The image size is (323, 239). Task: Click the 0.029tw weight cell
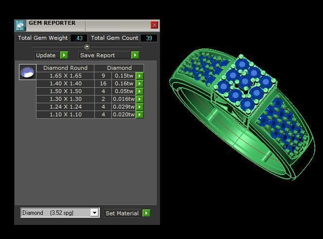[124, 107]
